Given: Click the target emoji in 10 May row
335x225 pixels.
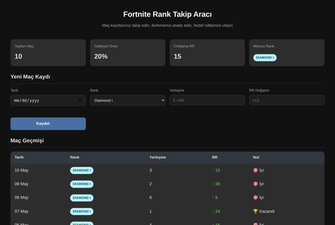Looking at the screenshot, I should 255,170.
